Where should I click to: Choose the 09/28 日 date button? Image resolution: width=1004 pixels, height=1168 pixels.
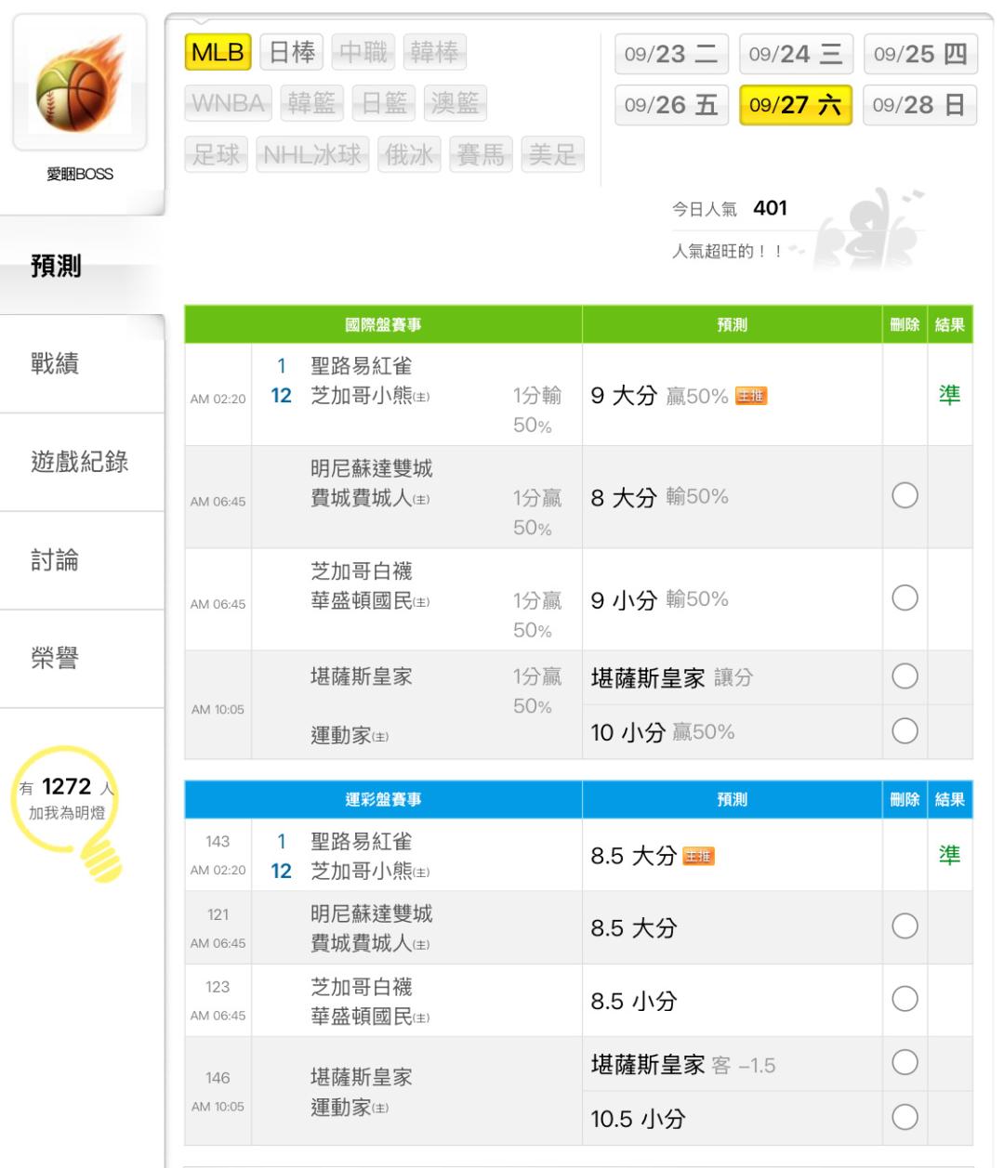pos(918,105)
